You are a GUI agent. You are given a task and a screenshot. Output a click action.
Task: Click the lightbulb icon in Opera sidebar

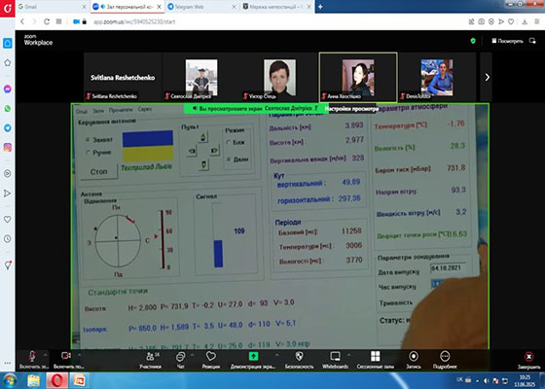[x=8, y=265]
